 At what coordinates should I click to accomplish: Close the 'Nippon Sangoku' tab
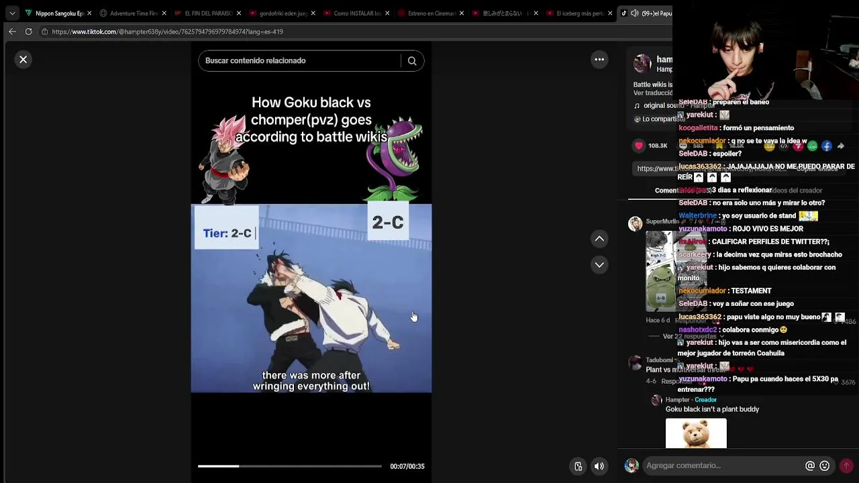coord(89,13)
